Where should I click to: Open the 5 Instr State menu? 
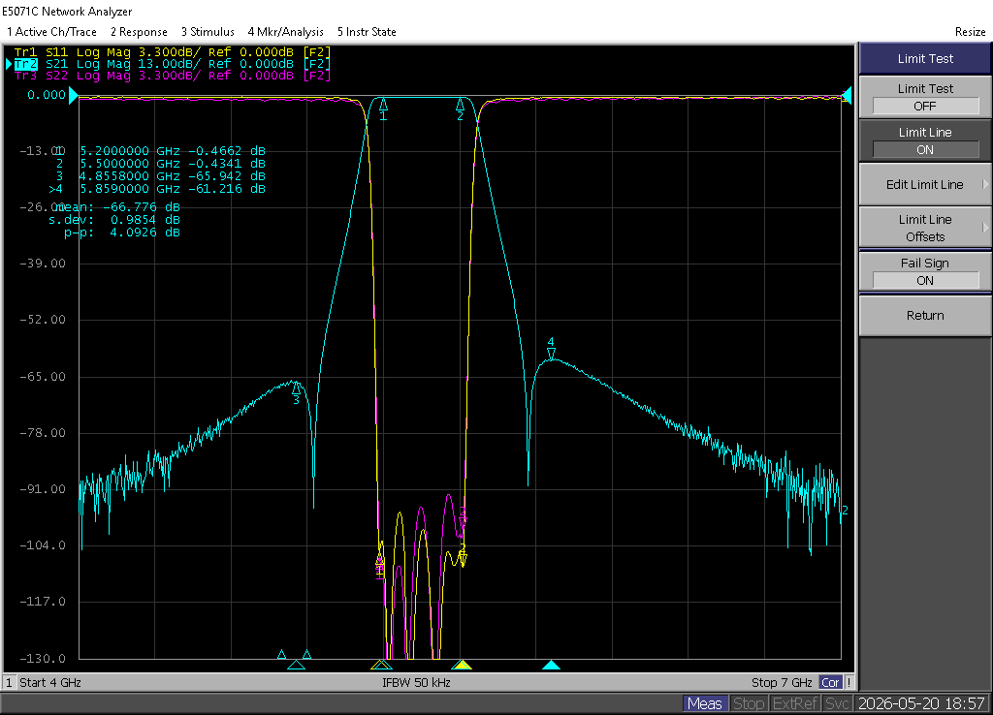pos(367,32)
